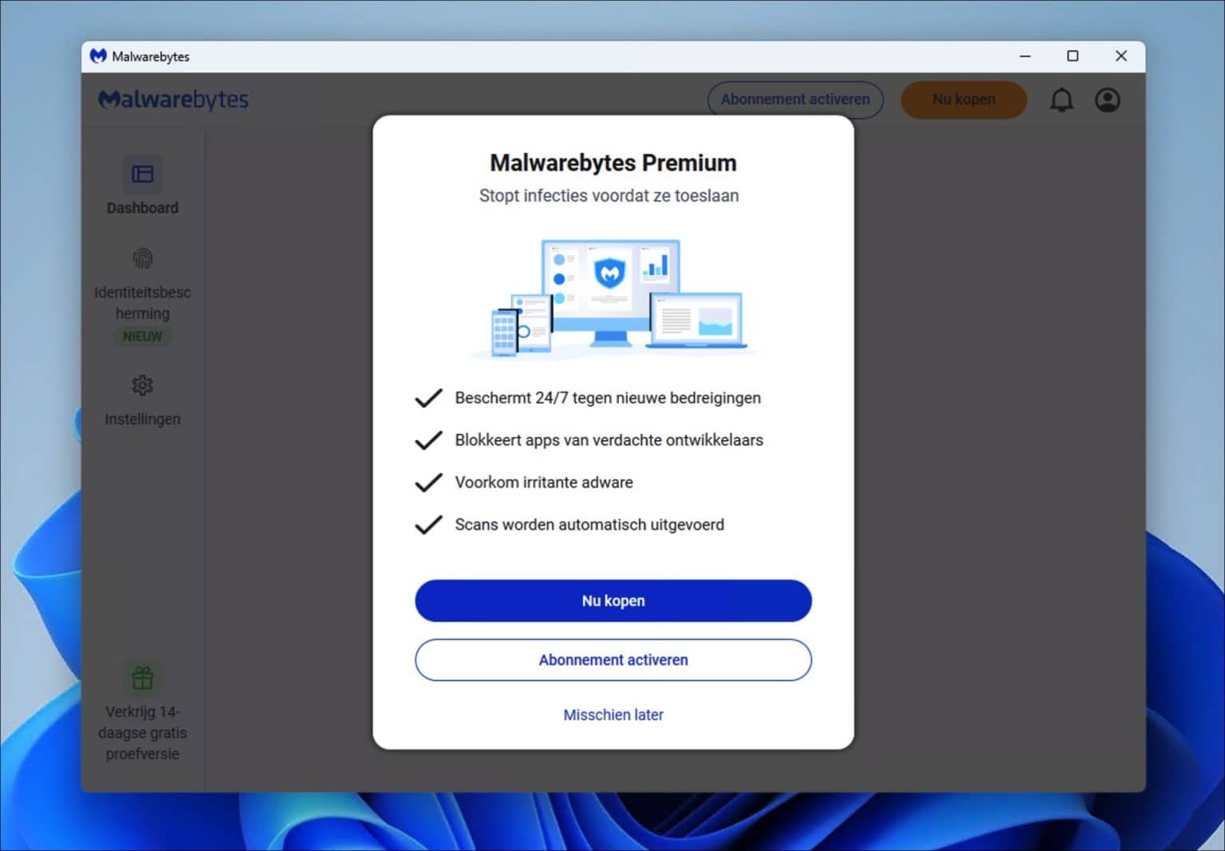This screenshot has width=1225, height=851.
Task: Click checkmark beside Voorkom irritante adware
Action: 428,483
